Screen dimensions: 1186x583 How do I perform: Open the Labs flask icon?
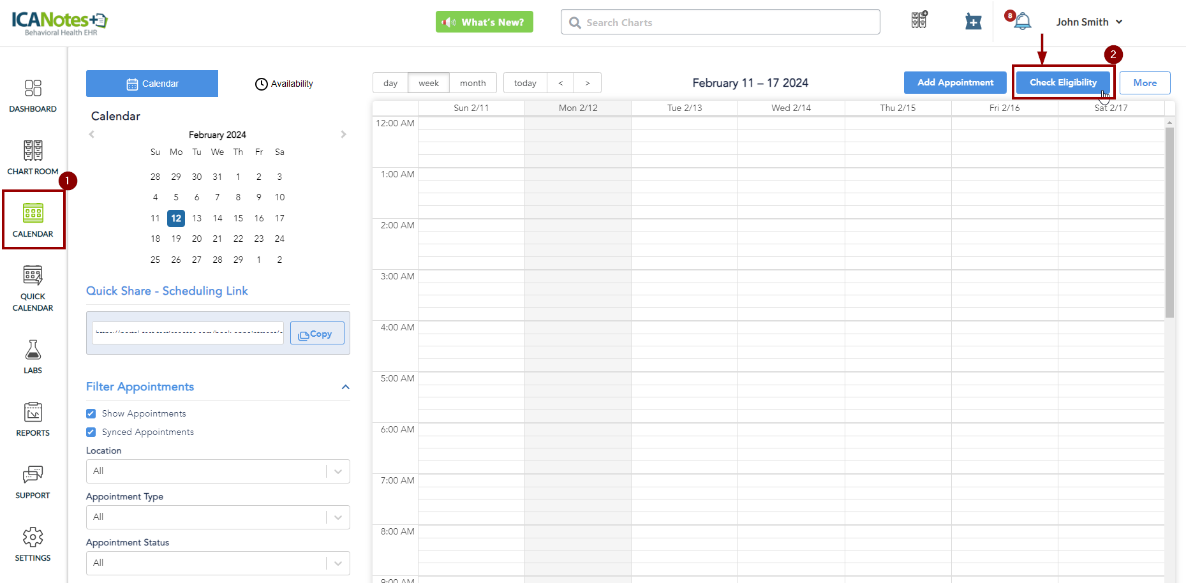33,357
